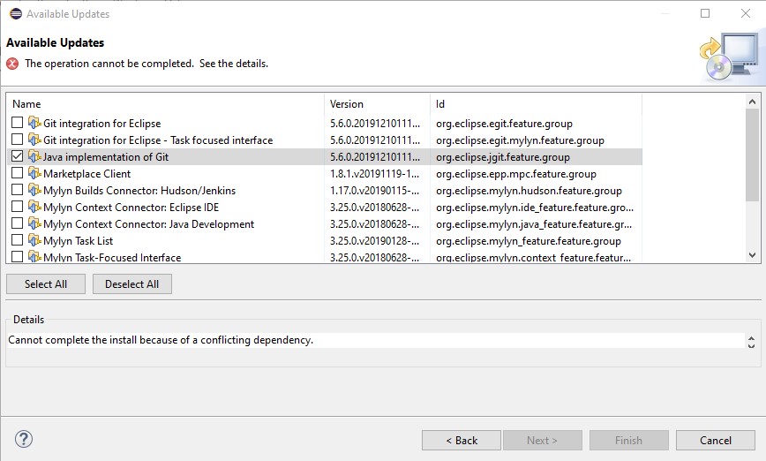Check Git integration for Eclipse checkbox
This screenshot has height=461, width=766.
[17, 122]
